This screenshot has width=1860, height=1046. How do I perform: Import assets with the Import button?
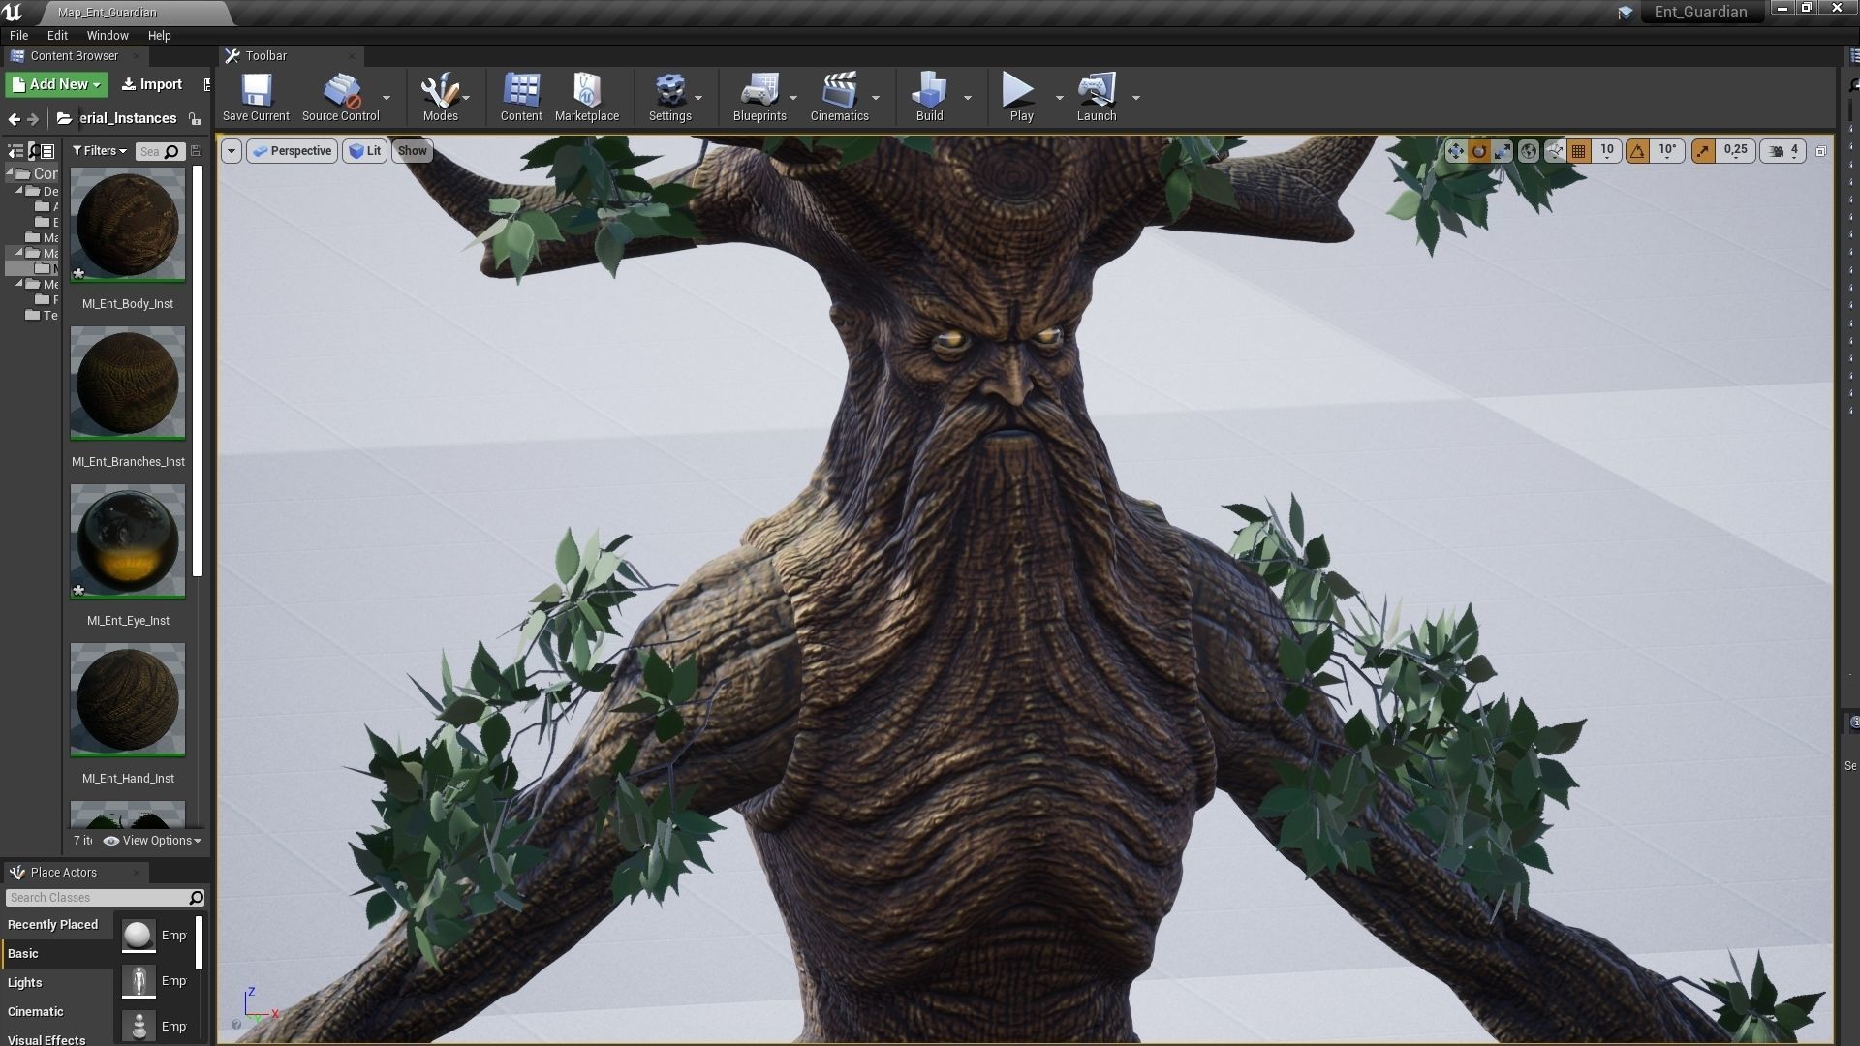pos(152,84)
